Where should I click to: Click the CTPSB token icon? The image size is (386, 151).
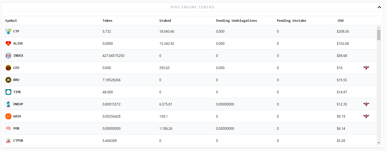(8, 141)
